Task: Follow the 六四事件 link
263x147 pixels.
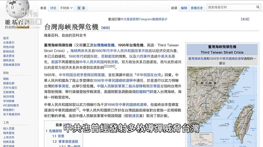Action: click(143, 56)
